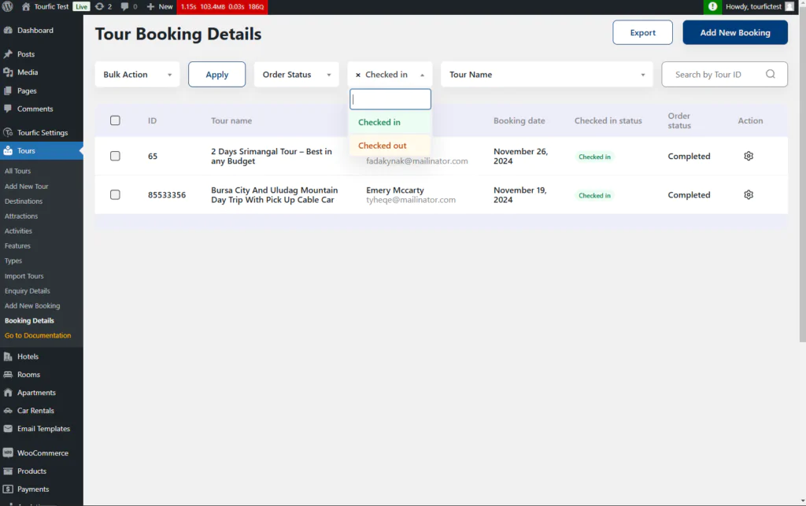
Task: Expand the Tour Name dropdown
Action: (547, 75)
